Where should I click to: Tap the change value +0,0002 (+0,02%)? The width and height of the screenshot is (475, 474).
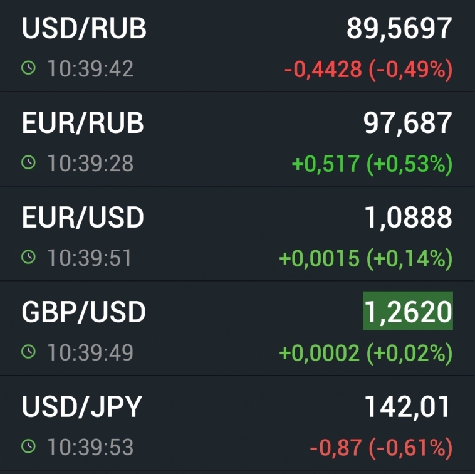(x=365, y=354)
